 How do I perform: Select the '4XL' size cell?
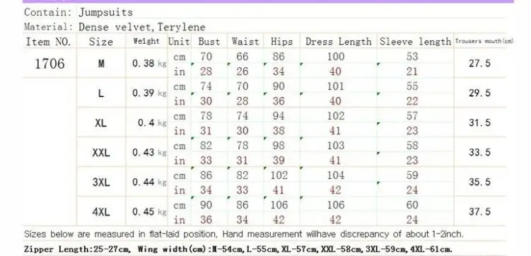(x=101, y=212)
